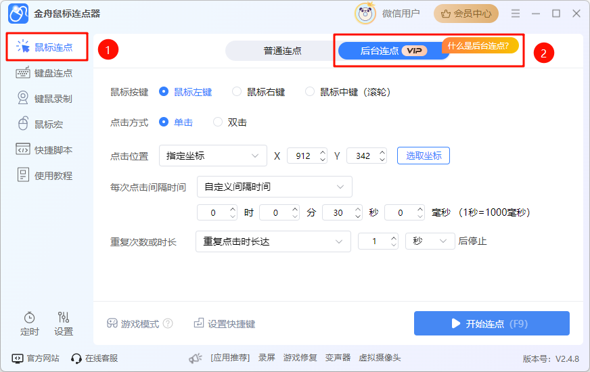Increase the 毫秒 milliseconds value

click(x=420, y=209)
